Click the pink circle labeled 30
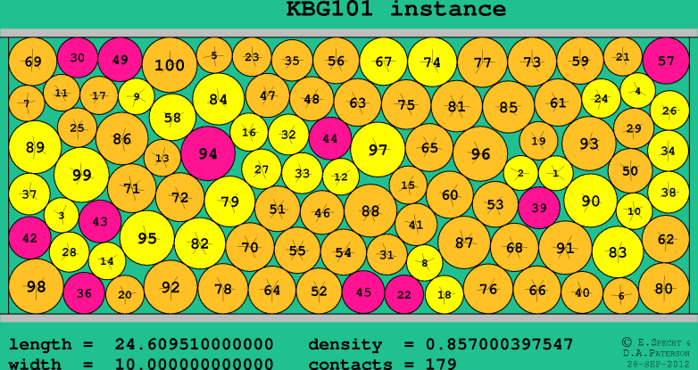 pos(78,58)
